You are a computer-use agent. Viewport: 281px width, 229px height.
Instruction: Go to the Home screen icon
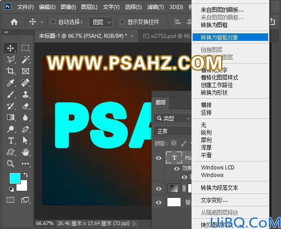point(14,22)
